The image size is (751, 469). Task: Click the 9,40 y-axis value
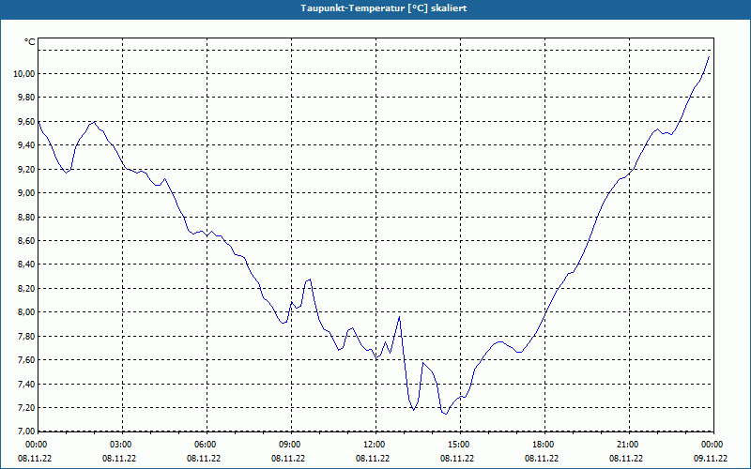pyautogui.click(x=26, y=145)
